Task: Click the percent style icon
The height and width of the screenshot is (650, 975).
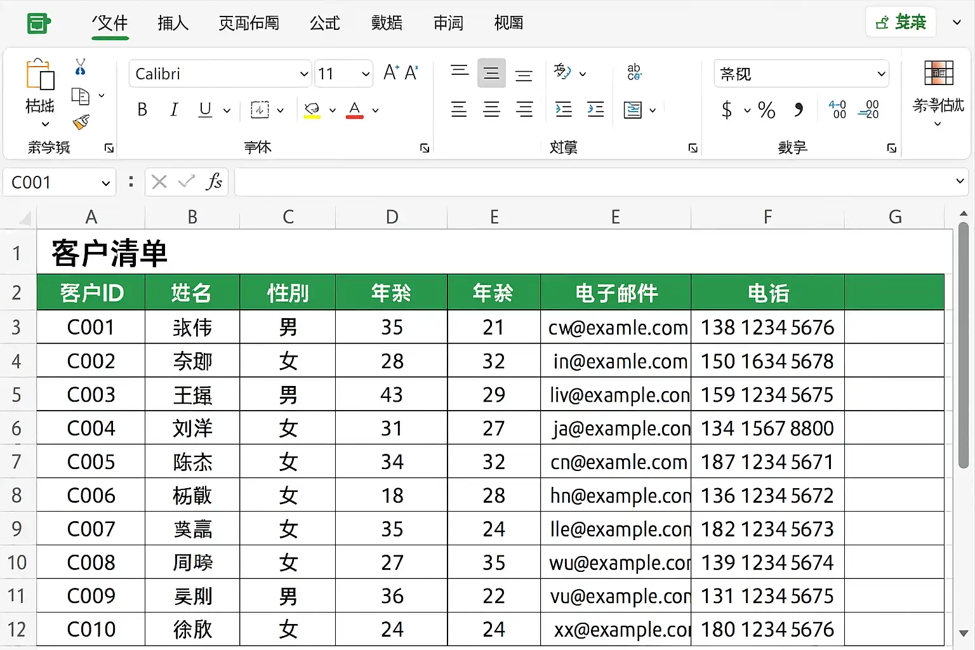Action: (767, 110)
